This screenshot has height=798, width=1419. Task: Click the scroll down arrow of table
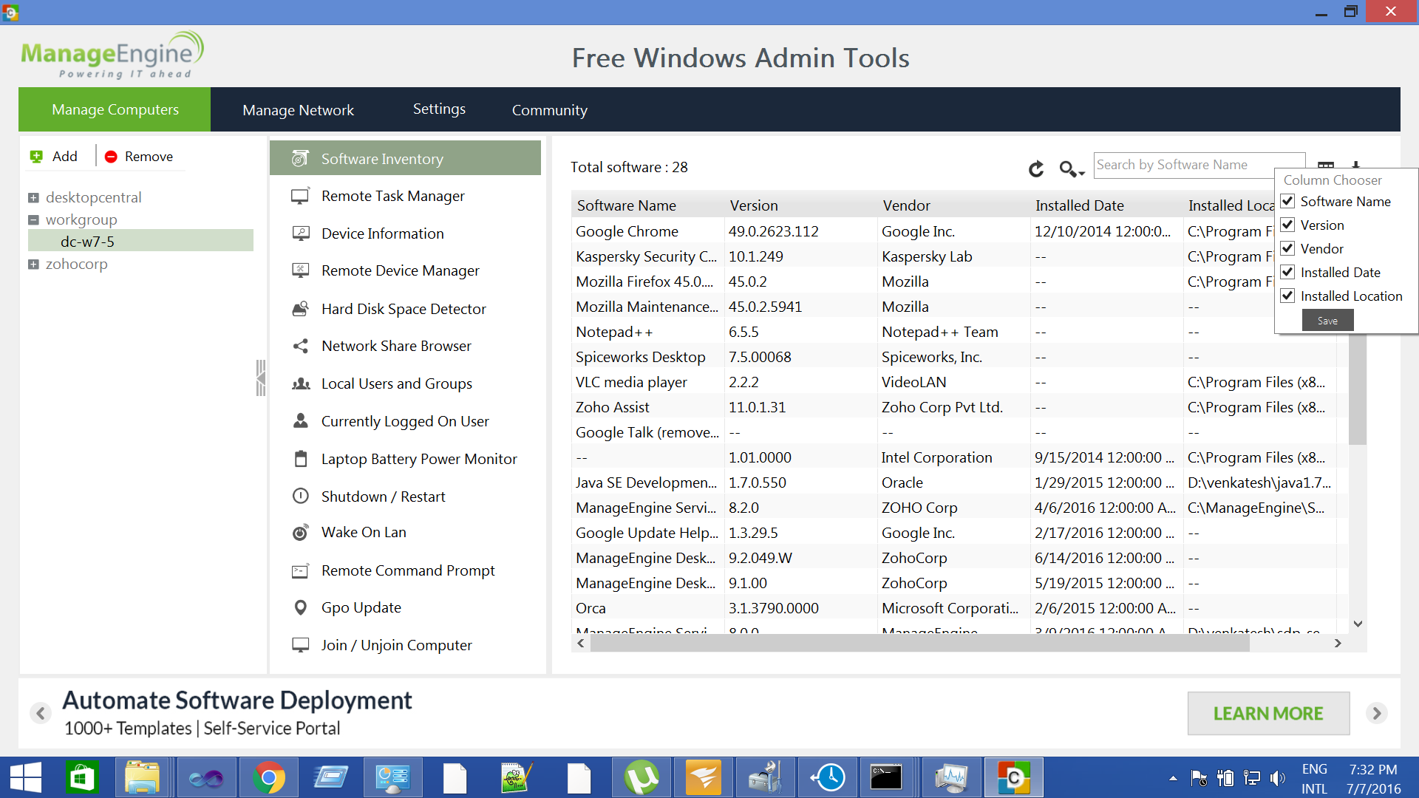point(1358,624)
